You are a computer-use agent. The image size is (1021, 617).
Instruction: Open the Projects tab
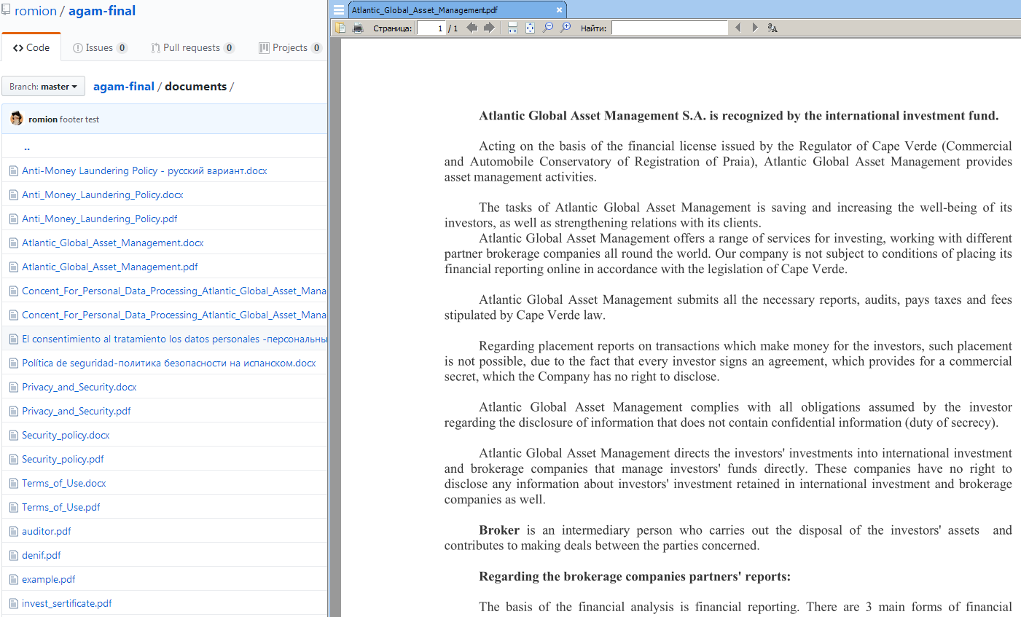tap(290, 47)
